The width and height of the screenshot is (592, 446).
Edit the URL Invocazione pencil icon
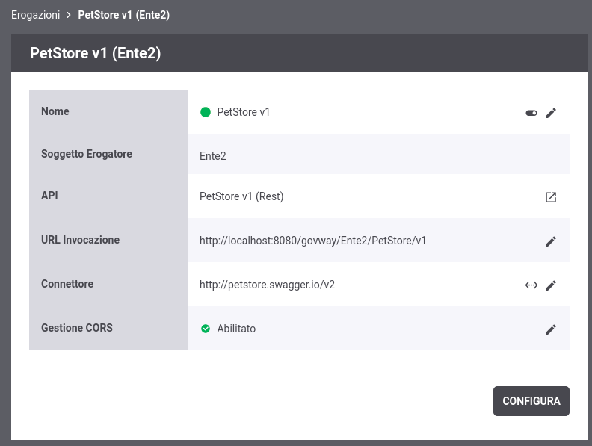[551, 241]
